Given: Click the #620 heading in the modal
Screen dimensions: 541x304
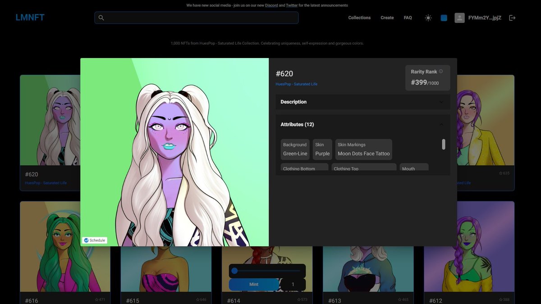Looking at the screenshot, I should click(x=284, y=74).
